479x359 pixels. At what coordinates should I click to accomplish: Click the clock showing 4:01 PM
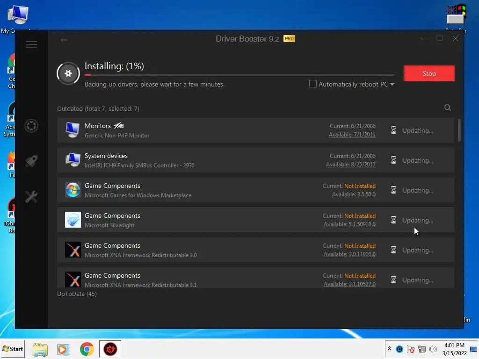click(x=454, y=345)
